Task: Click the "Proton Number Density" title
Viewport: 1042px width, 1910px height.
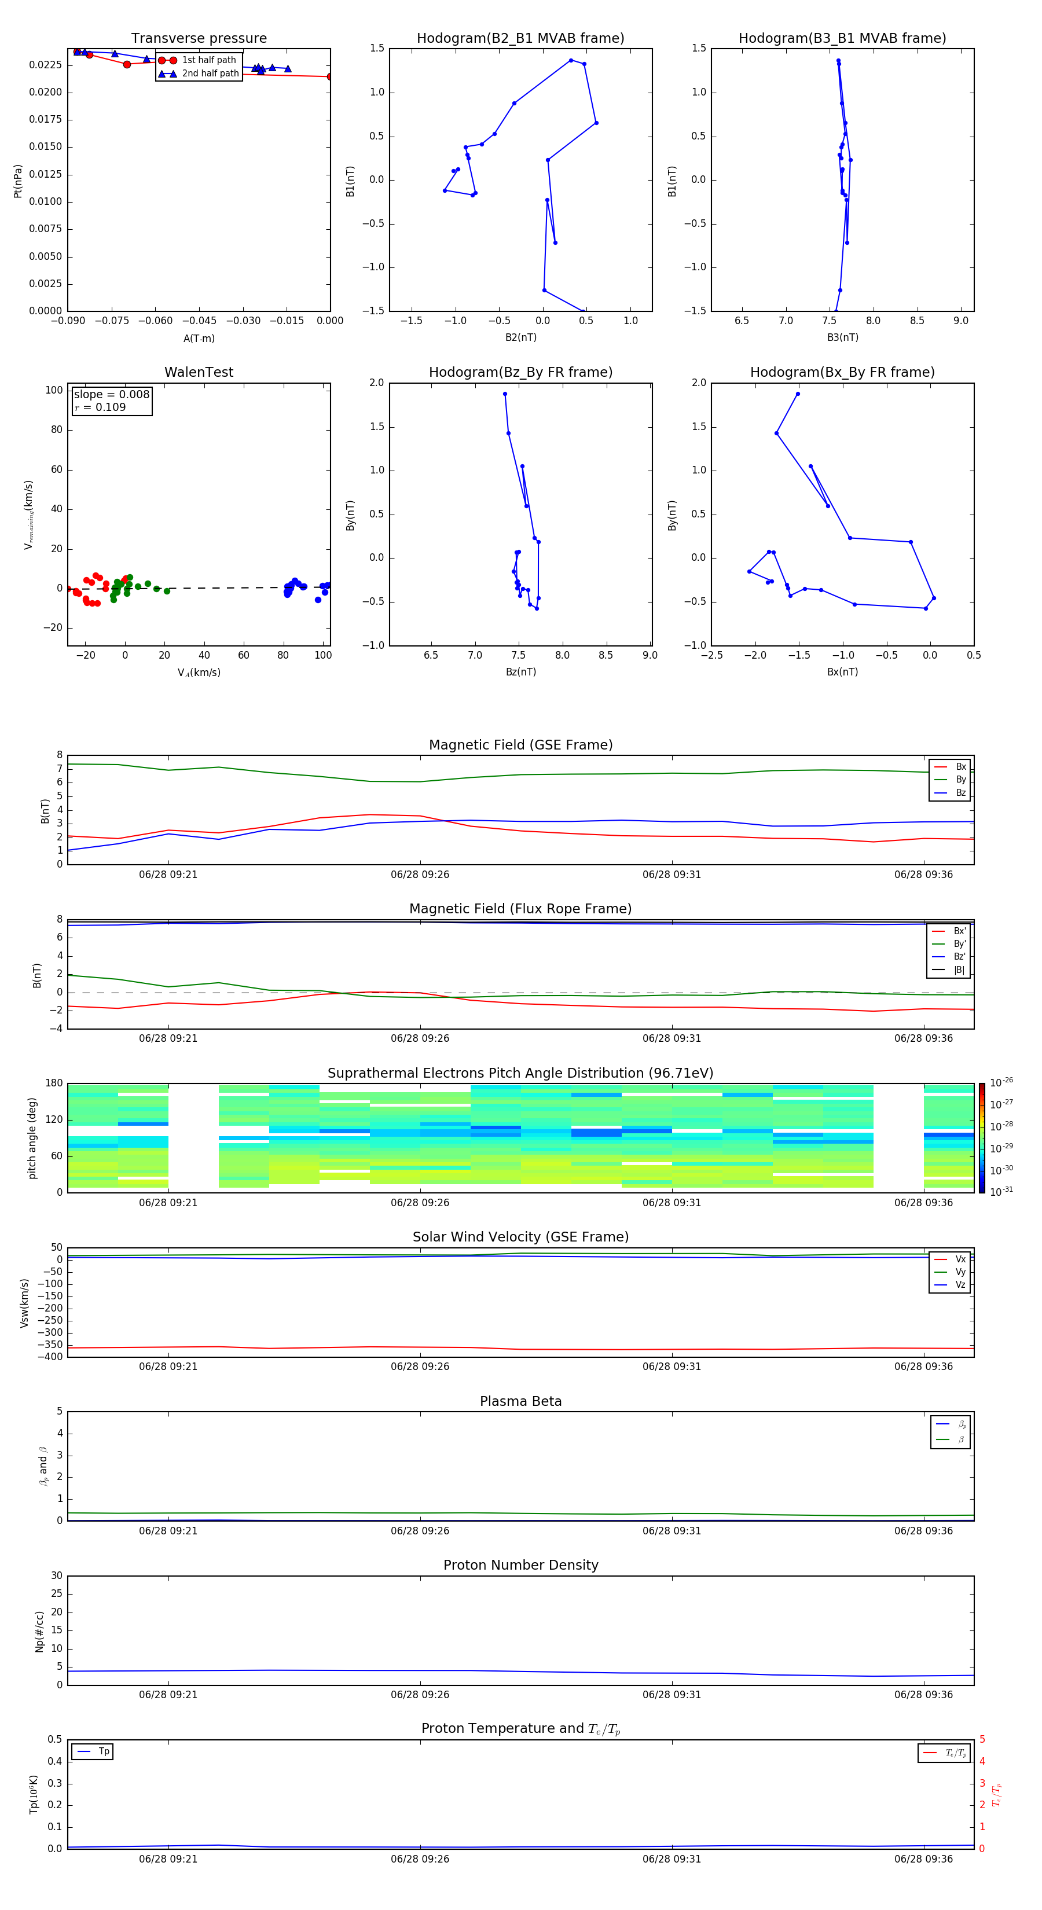Action: point(520,1565)
